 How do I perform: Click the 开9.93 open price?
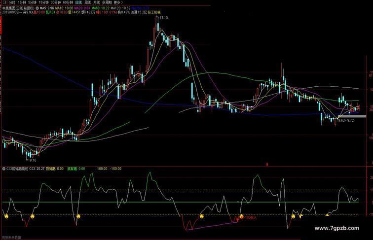pyautogui.click(x=28, y=12)
